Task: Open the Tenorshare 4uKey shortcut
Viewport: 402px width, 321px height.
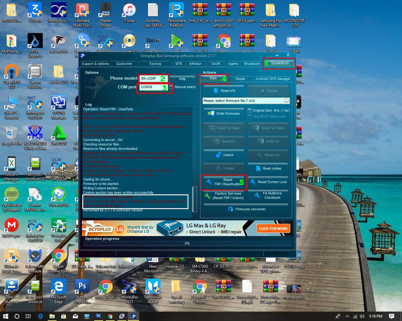Action: pyautogui.click(x=153, y=291)
